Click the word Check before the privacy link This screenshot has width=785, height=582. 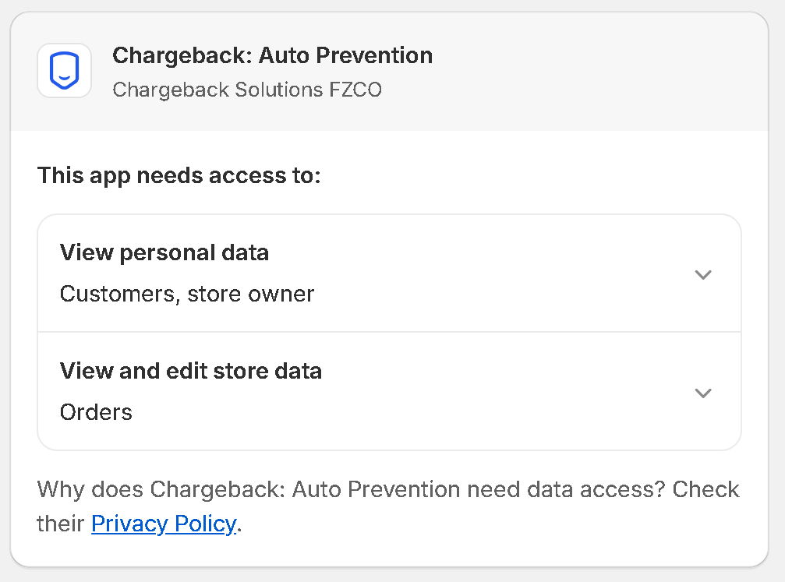pos(705,489)
